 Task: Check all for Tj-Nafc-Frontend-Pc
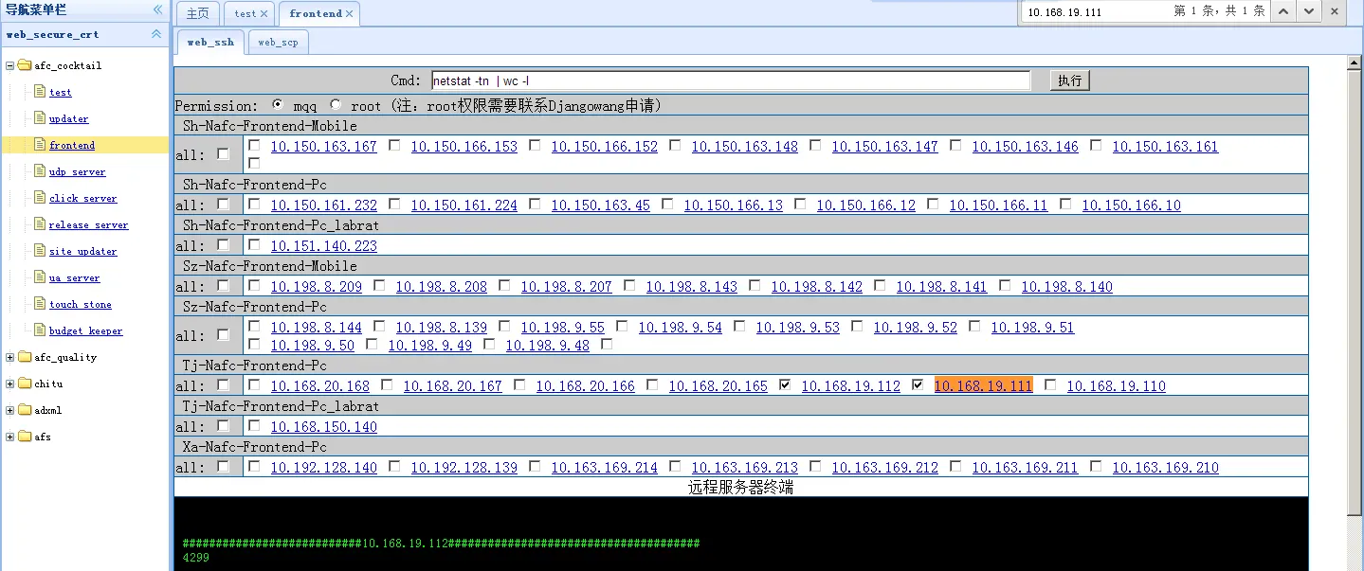223,384
